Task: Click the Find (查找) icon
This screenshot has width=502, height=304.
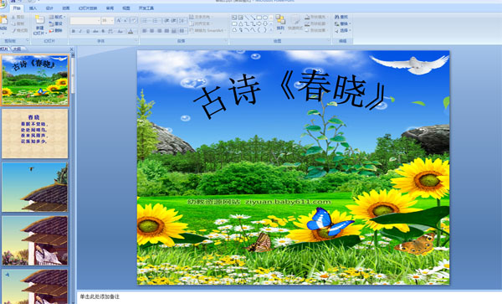Action: click(x=341, y=17)
